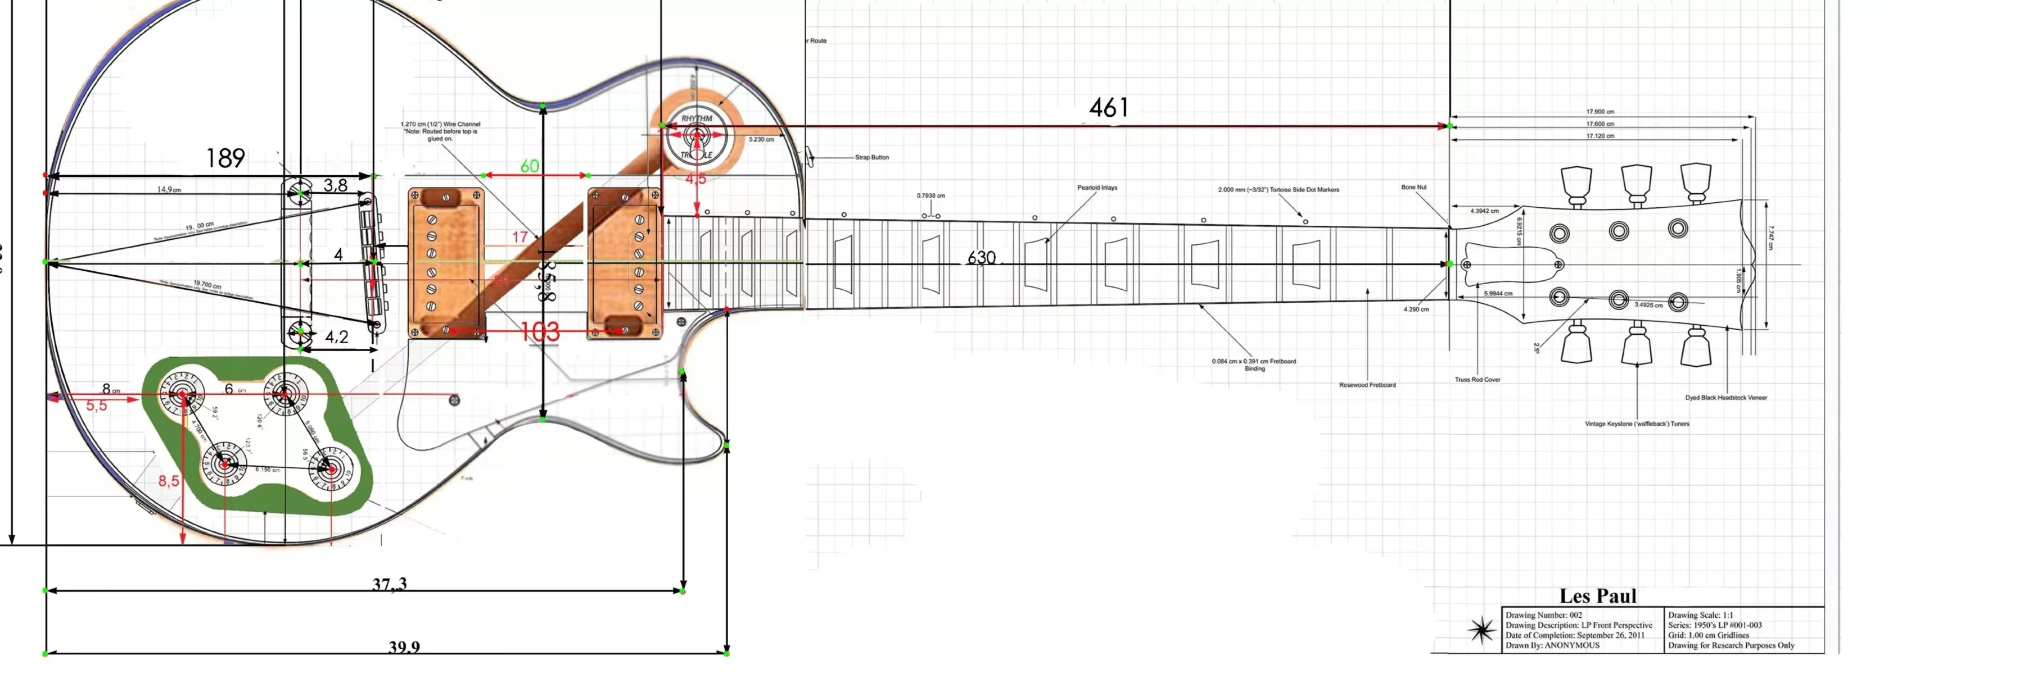Viewport: 2024px width, 697px height.
Task: Click the '3.4925 cm' dimension label
Action: tap(1648, 304)
